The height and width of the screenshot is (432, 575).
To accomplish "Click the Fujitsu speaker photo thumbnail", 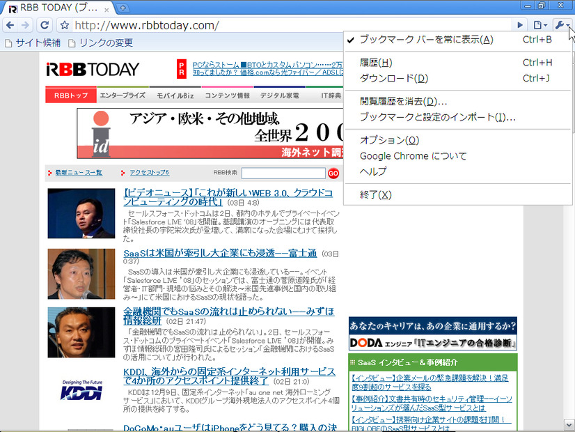I will pyautogui.click(x=81, y=274).
